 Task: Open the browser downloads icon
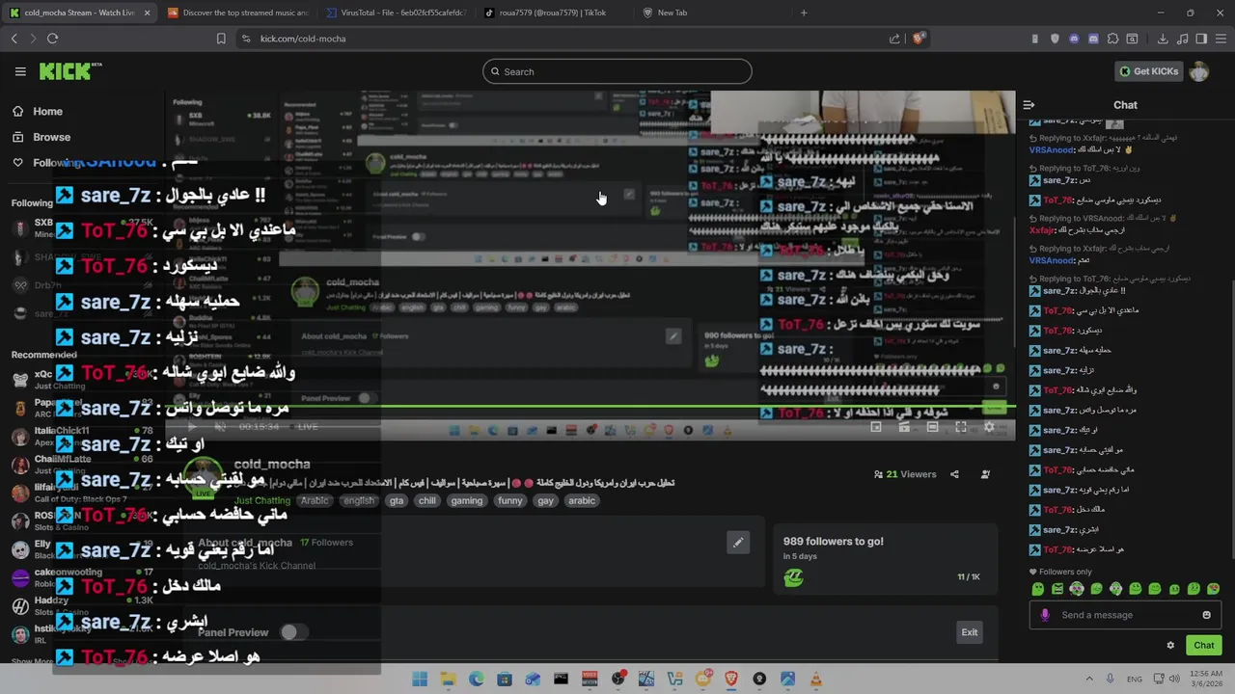(x=1163, y=39)
